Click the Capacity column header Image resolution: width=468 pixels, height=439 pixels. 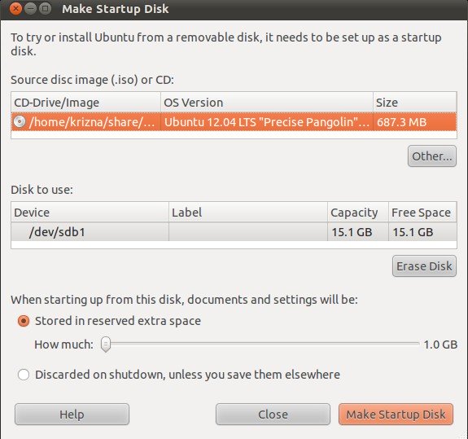click(358, 213)
